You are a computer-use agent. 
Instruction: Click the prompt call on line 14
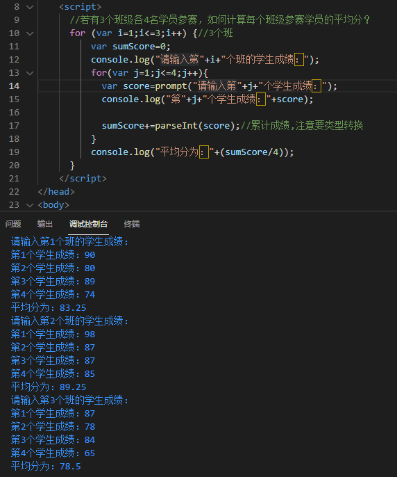tap(246, 86)
